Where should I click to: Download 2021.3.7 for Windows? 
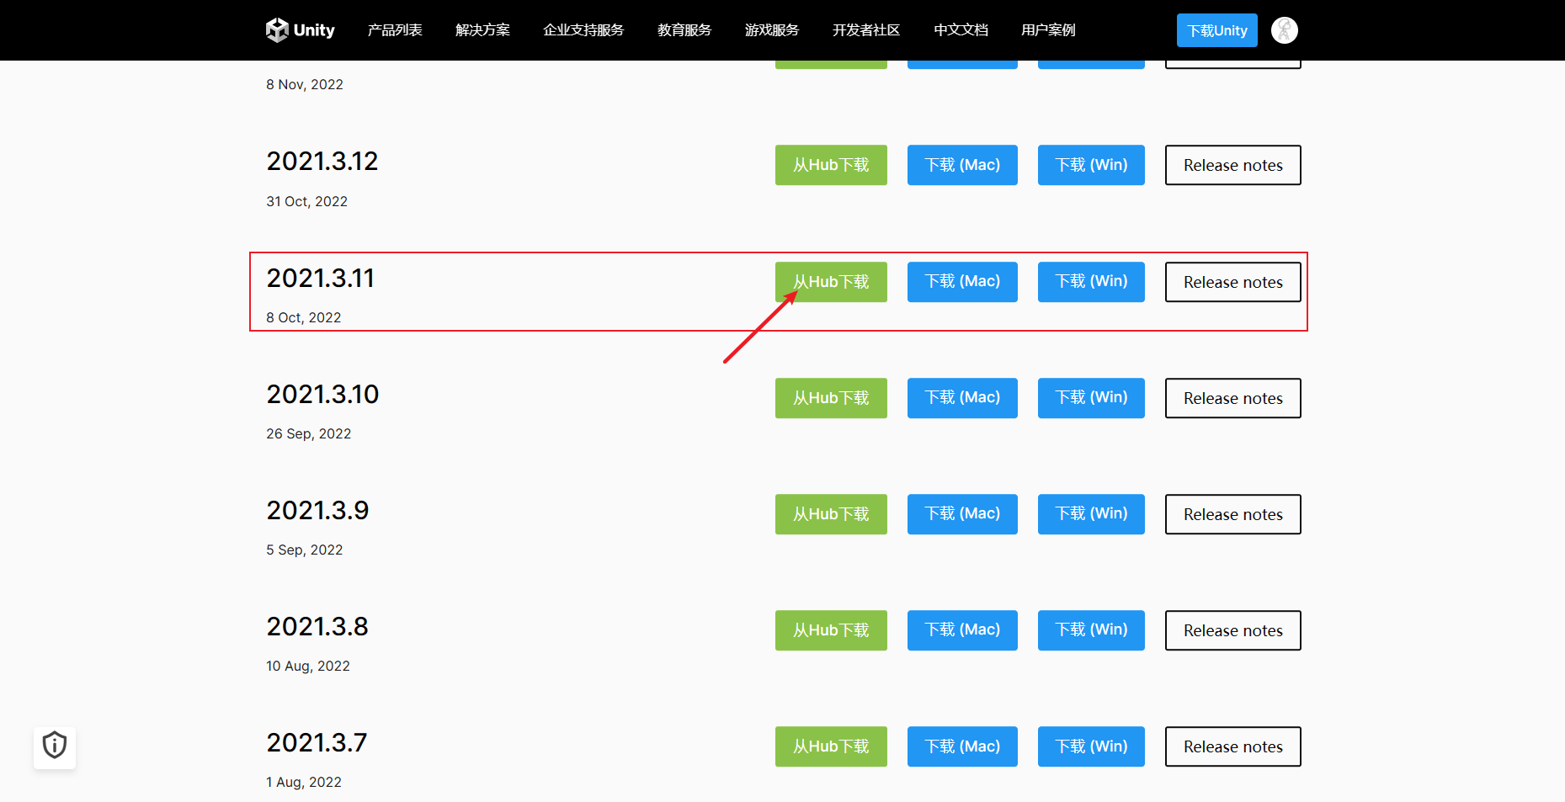1091,746
